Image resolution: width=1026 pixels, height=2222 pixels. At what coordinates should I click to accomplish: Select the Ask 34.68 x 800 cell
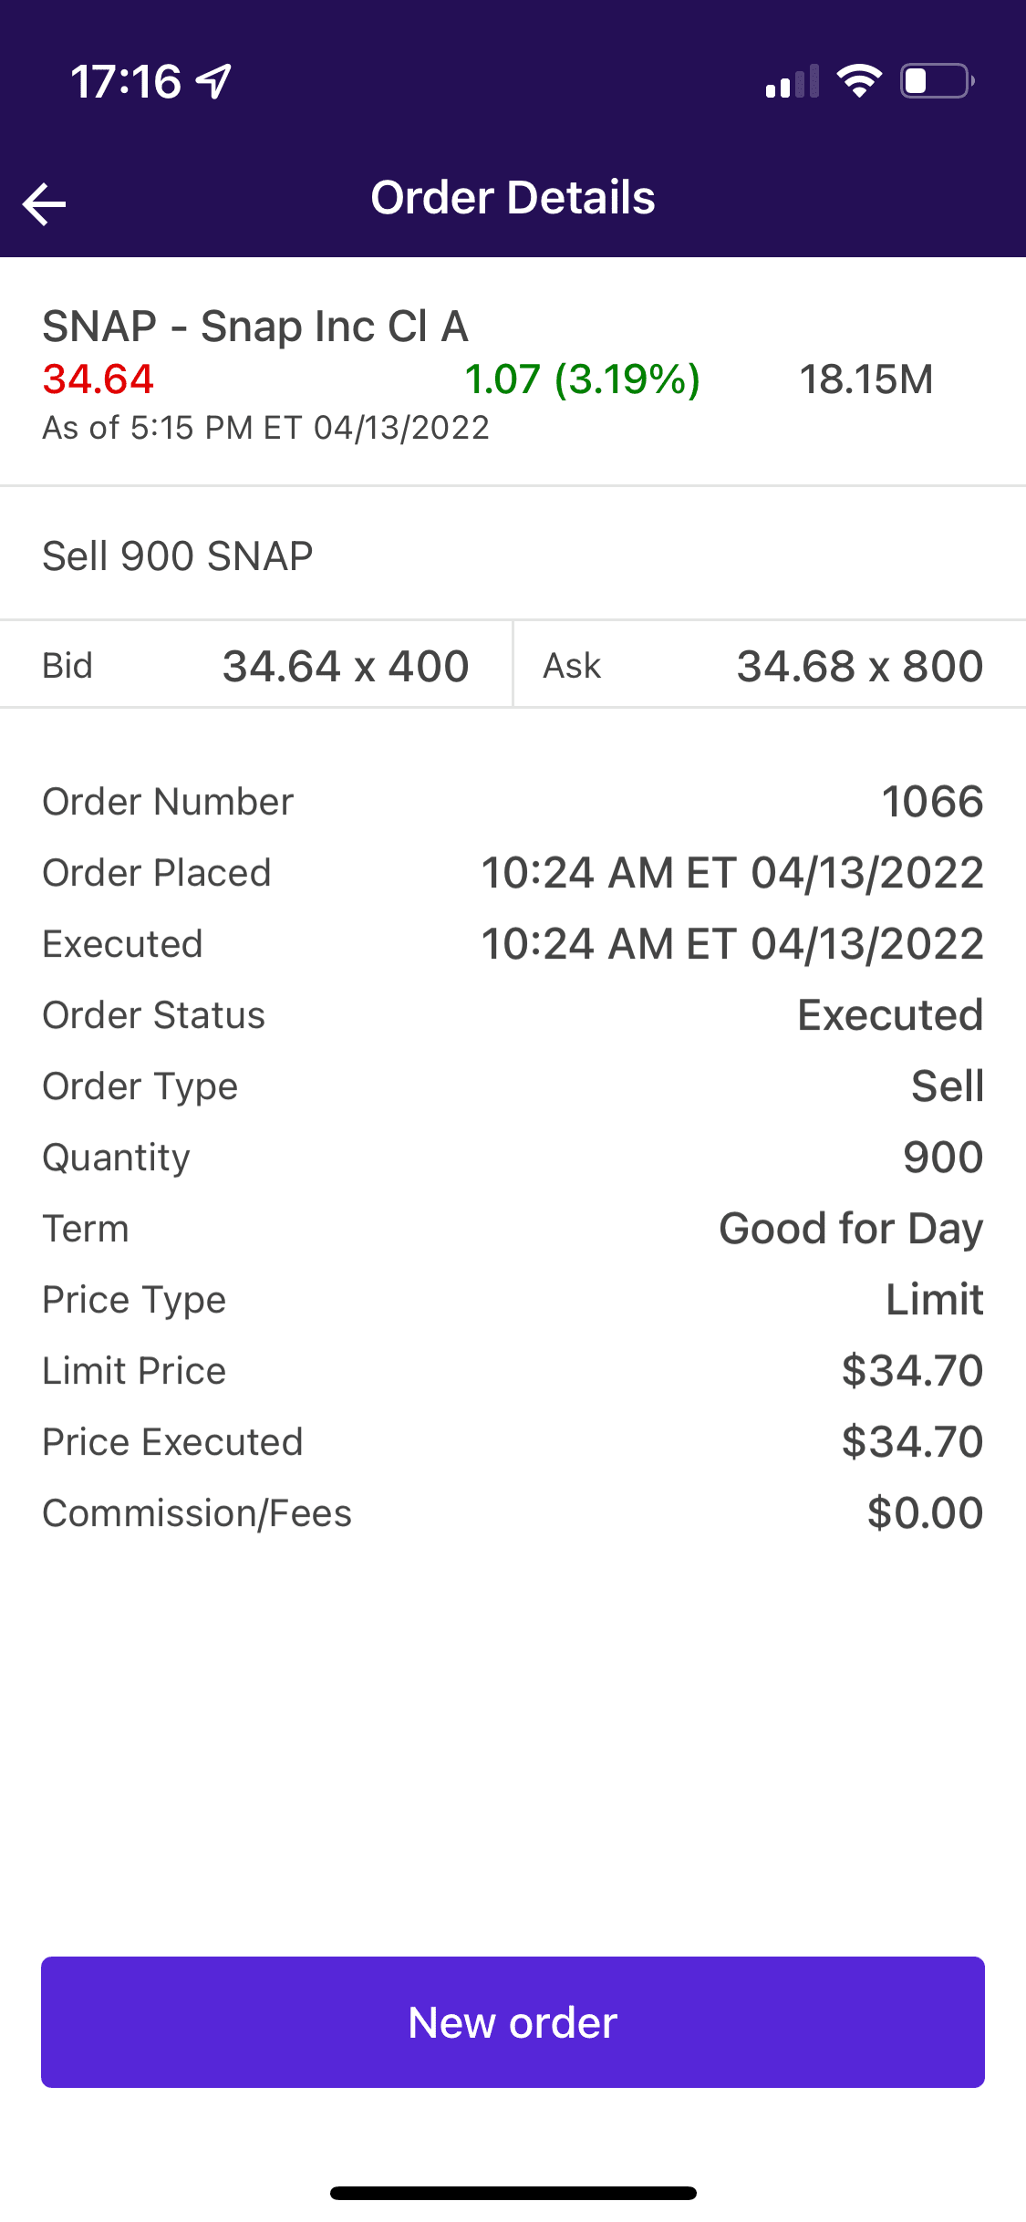(x=768, y=666)
